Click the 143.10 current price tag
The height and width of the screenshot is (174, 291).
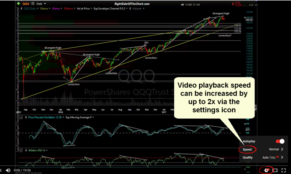tap(249, 20)
